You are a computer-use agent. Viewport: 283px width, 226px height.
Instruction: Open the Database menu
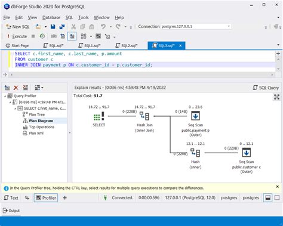point(51,17)
